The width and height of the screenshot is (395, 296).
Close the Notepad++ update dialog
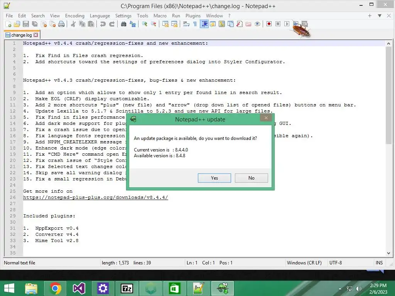[266, 118]
